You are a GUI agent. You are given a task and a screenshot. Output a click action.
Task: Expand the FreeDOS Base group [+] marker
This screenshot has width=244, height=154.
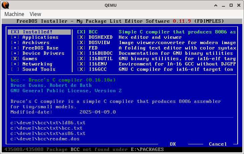[x=15, y=48]
